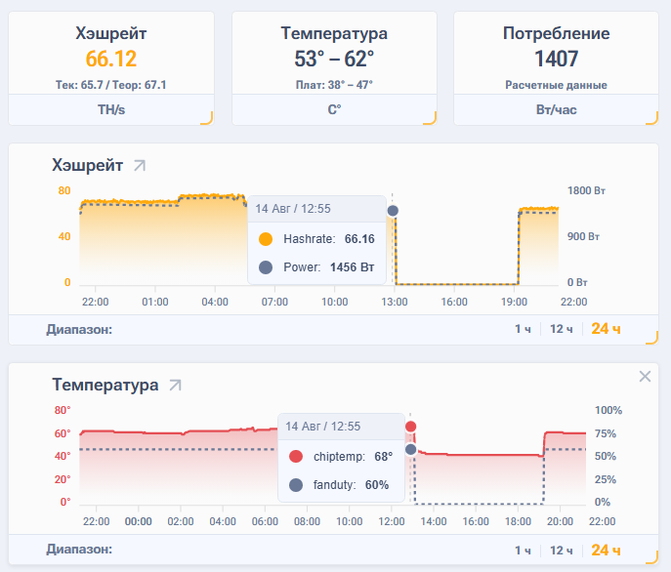Open Температура chart expand arrow icon
The height and width of the screenshot is (572, 671).
(x=175, y=385)
